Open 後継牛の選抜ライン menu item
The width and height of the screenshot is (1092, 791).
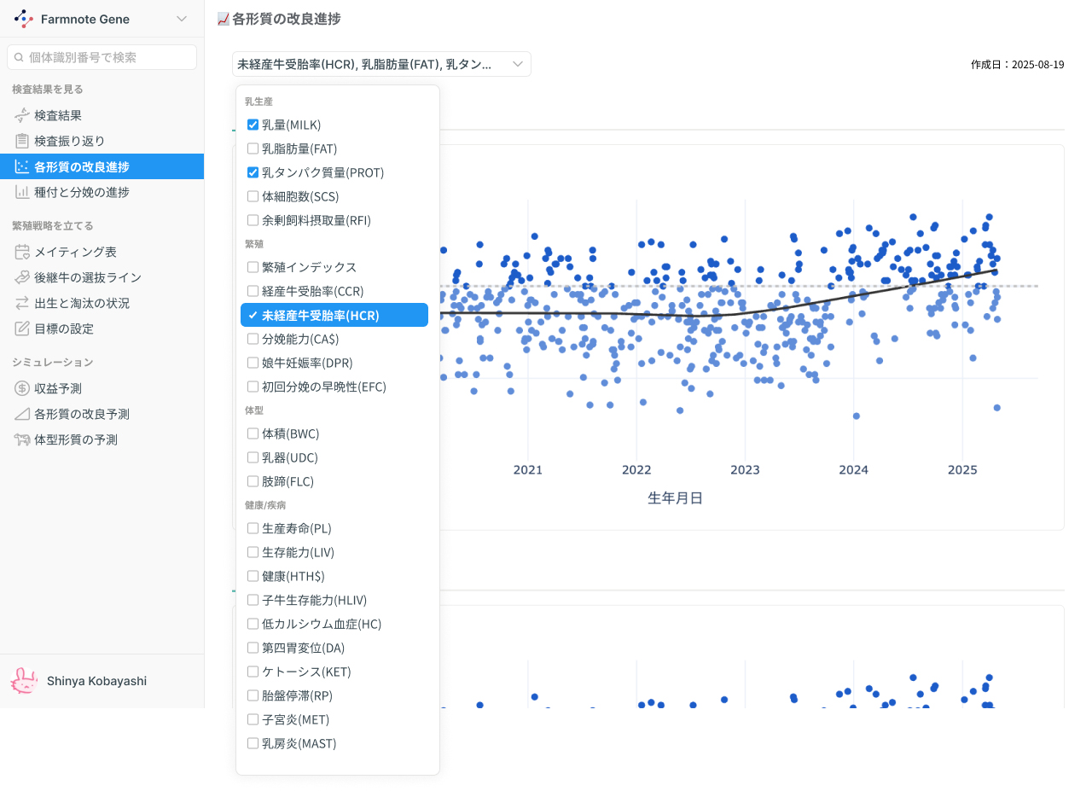click(x=88, y=278)
